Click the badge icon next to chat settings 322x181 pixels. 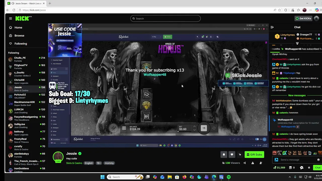coord(302,168)
